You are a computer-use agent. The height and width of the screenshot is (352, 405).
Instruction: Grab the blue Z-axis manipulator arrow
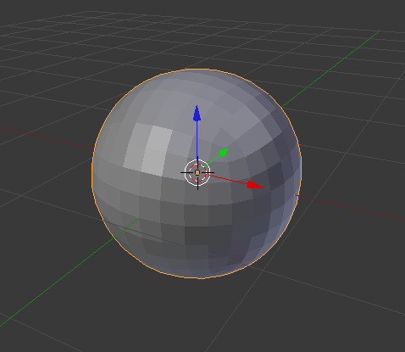[197, 114]
